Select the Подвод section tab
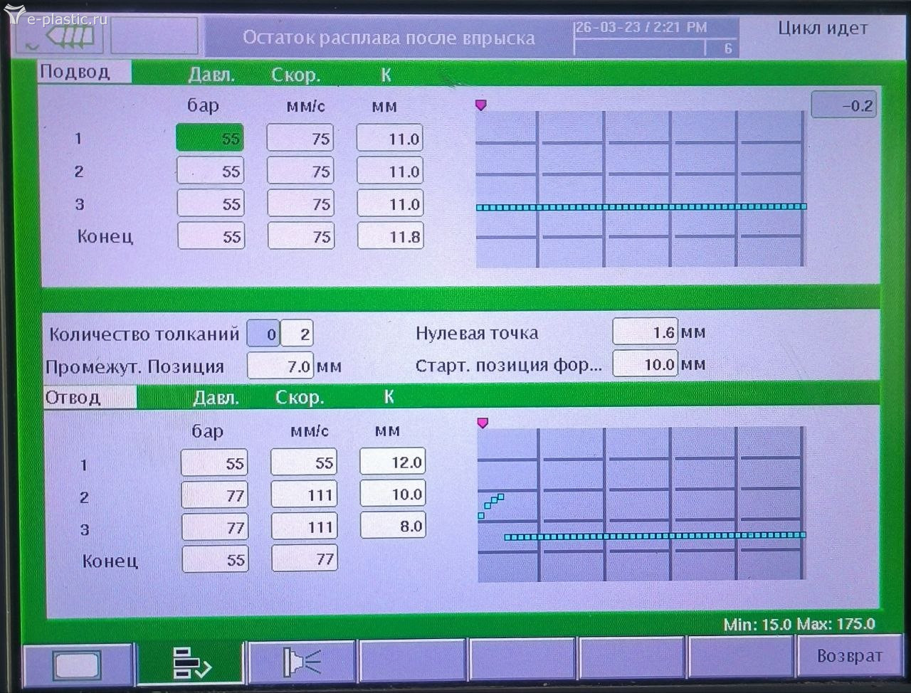This screenshot has width=911, height=693. coord(84,73)
